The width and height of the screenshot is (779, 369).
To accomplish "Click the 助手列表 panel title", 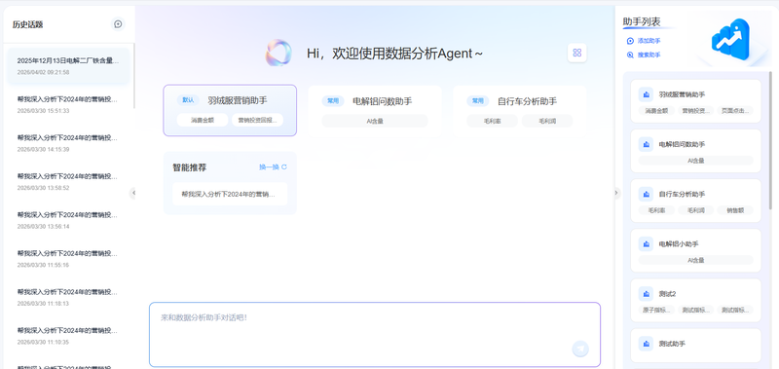I will [642, 21].
